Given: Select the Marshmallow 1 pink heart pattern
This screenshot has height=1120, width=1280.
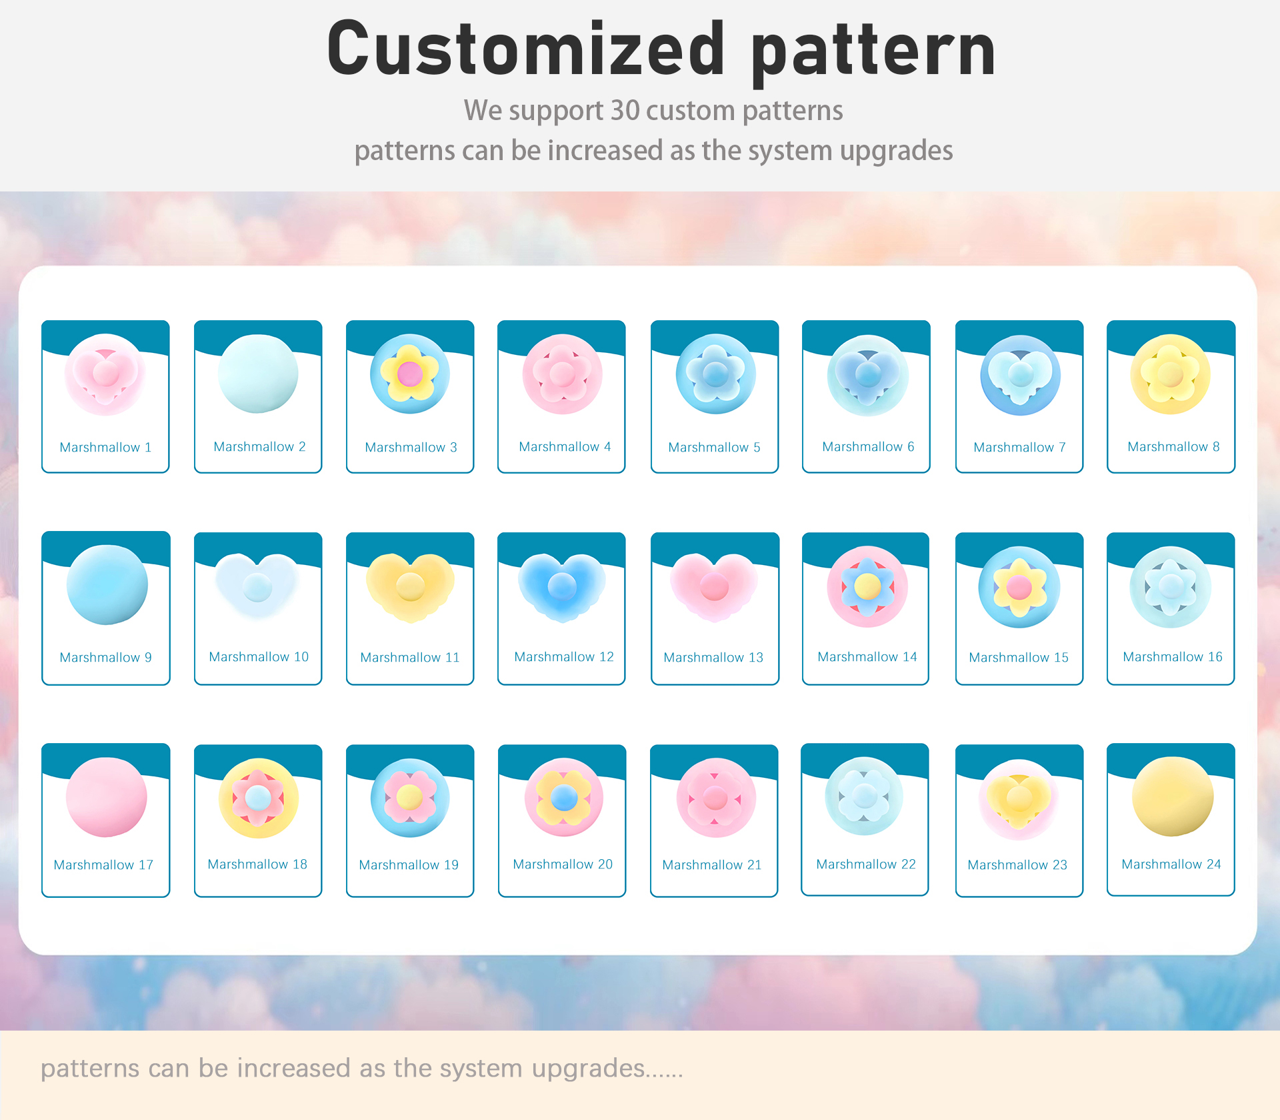Looking at the screenshot, I should pyautogui.click(x=105, y=374).
